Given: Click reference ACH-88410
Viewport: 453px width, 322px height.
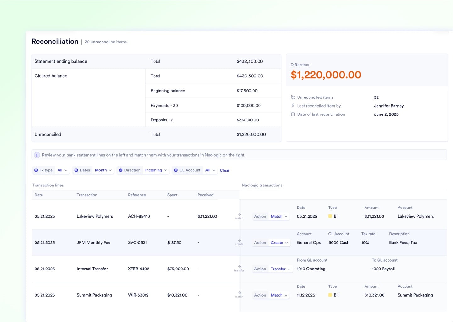Looking at the screenshot, I should [x=139, y=216].
